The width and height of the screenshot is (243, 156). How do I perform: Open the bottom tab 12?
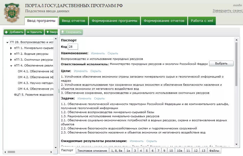[x=196, y=151]
